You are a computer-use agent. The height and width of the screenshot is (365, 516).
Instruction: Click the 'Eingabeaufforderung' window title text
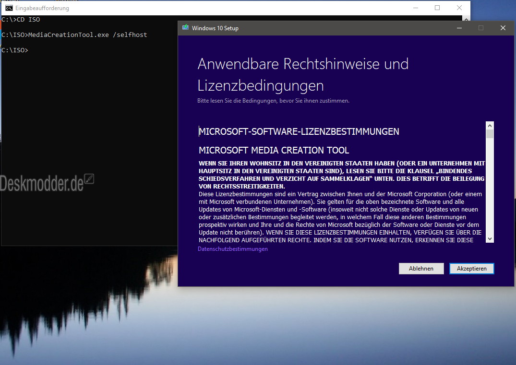point(42,8)
